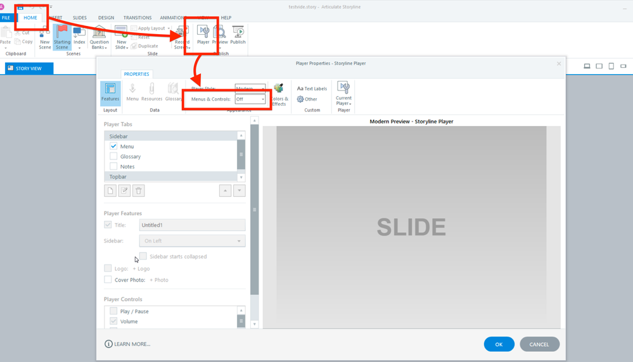Screen dimensions: 633x362
Task: Click the Starting Scene flag icon
Action: click(x=61, y=32)
